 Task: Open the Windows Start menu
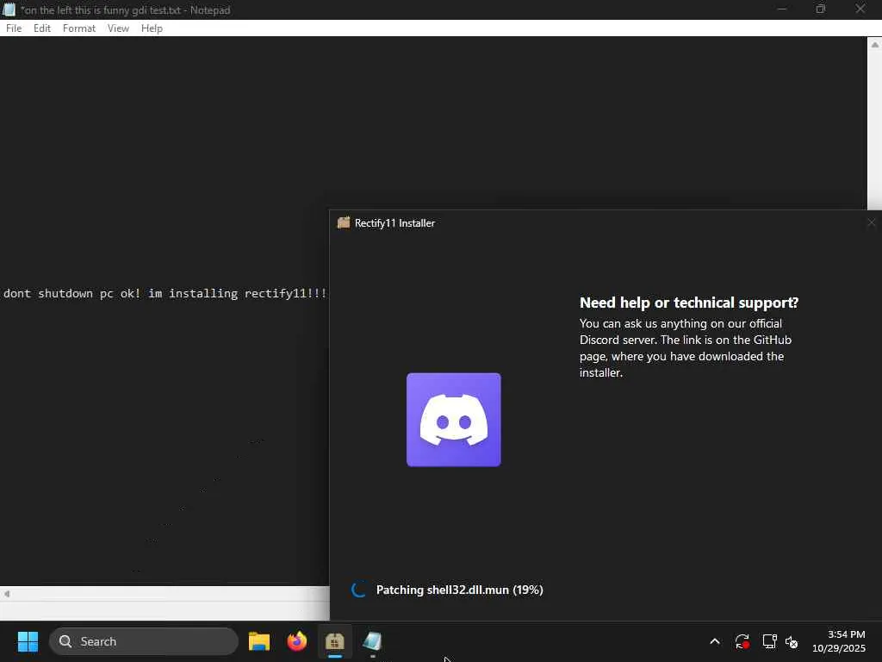coord(28,641)
